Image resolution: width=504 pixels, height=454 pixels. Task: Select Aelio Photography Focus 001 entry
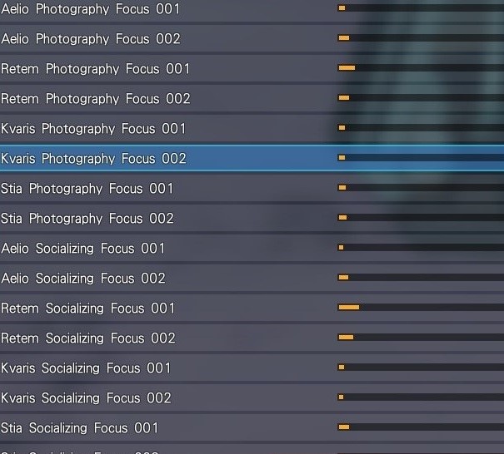[x=252, y=8]
